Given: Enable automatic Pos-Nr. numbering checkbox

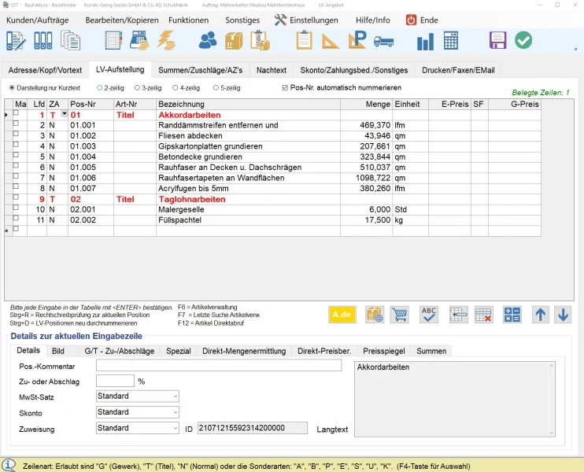Looking at the screenshot, I should pyautogui.click(x=285, y=87).
